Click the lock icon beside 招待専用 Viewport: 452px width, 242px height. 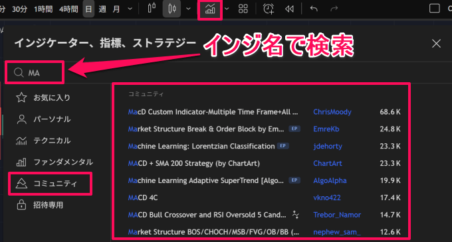click(x=21, y=205)
